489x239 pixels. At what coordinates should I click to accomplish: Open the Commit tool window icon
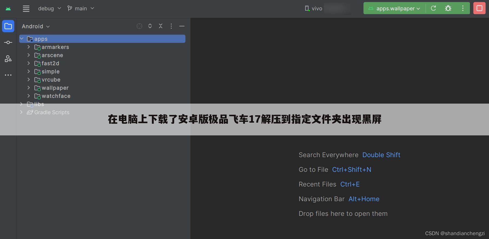(x=8, y=42)
